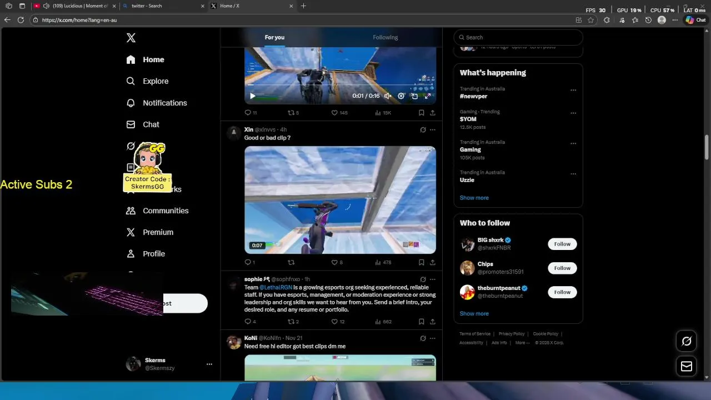Open Grok actions on sophie's post
Screen dimensions: 711x400
(423, 279)
